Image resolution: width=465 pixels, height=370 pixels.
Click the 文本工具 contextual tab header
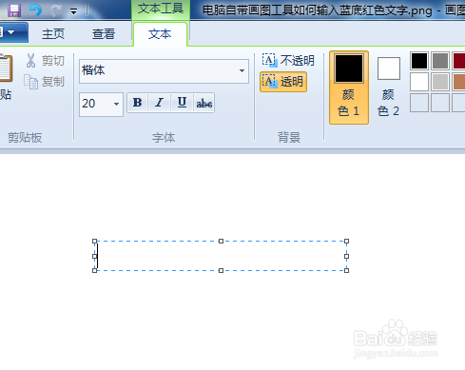click(x=161, y=9)
